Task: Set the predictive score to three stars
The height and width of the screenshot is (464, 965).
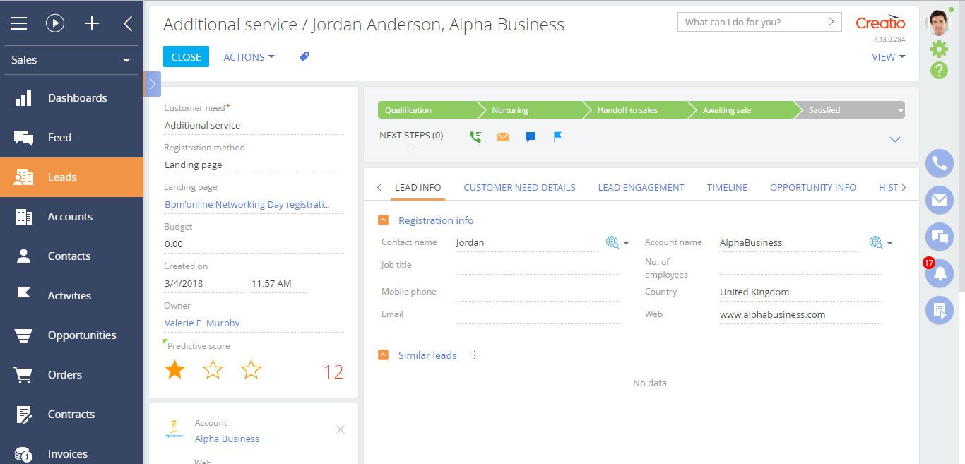Action: pyautogui.click(x=251, y=369)
